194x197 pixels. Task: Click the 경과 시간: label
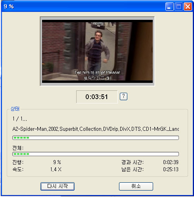click(x=133, y=162)
